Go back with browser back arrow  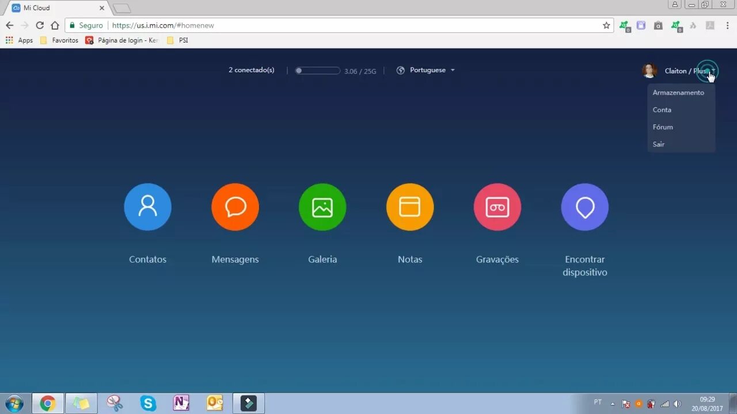point(9,25)
